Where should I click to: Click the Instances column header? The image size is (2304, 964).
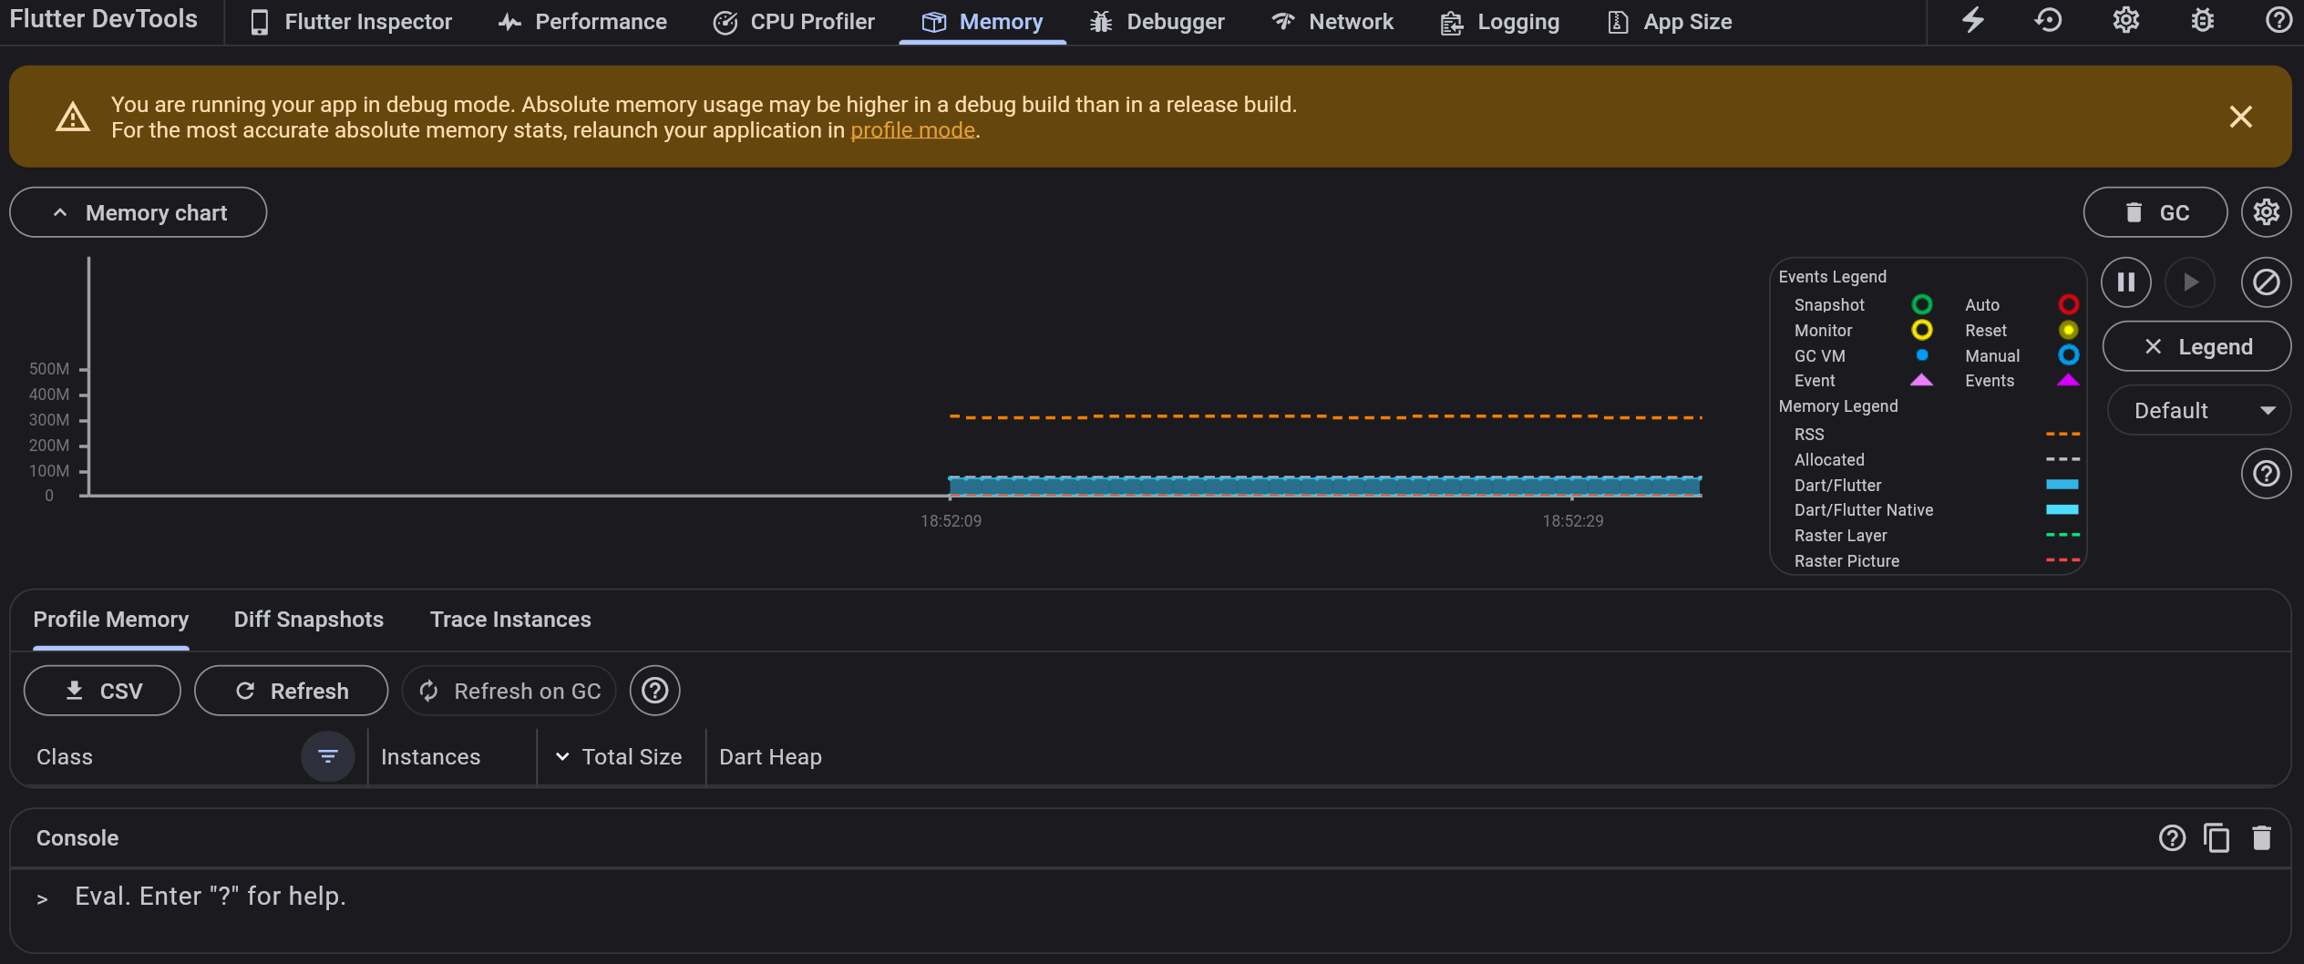tap(430, 756)
